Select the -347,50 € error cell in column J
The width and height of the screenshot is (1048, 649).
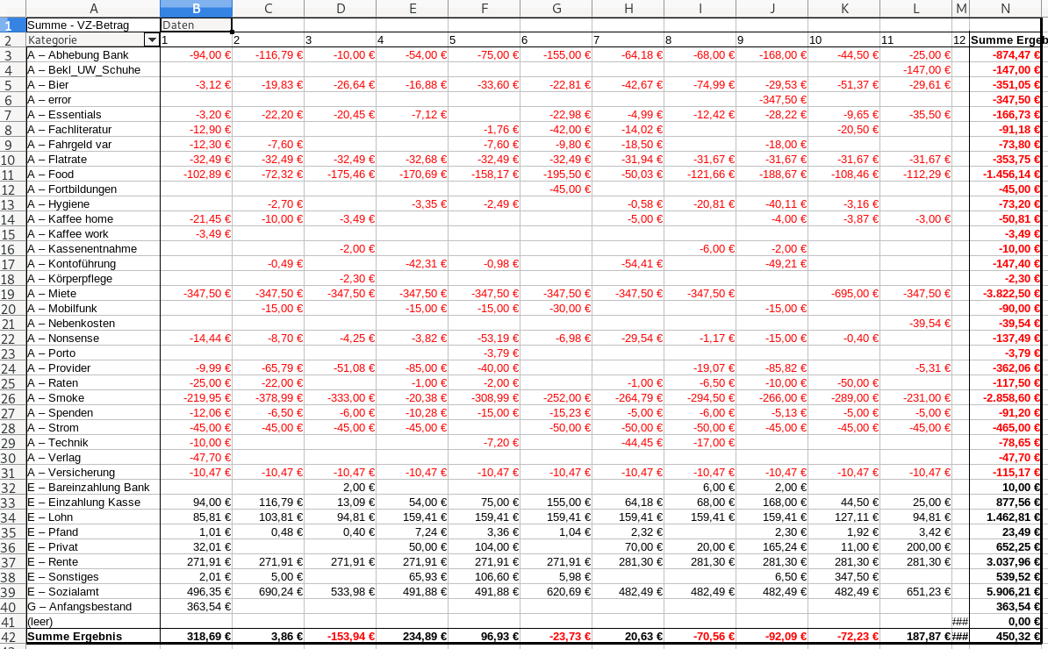tap(772, 100)
